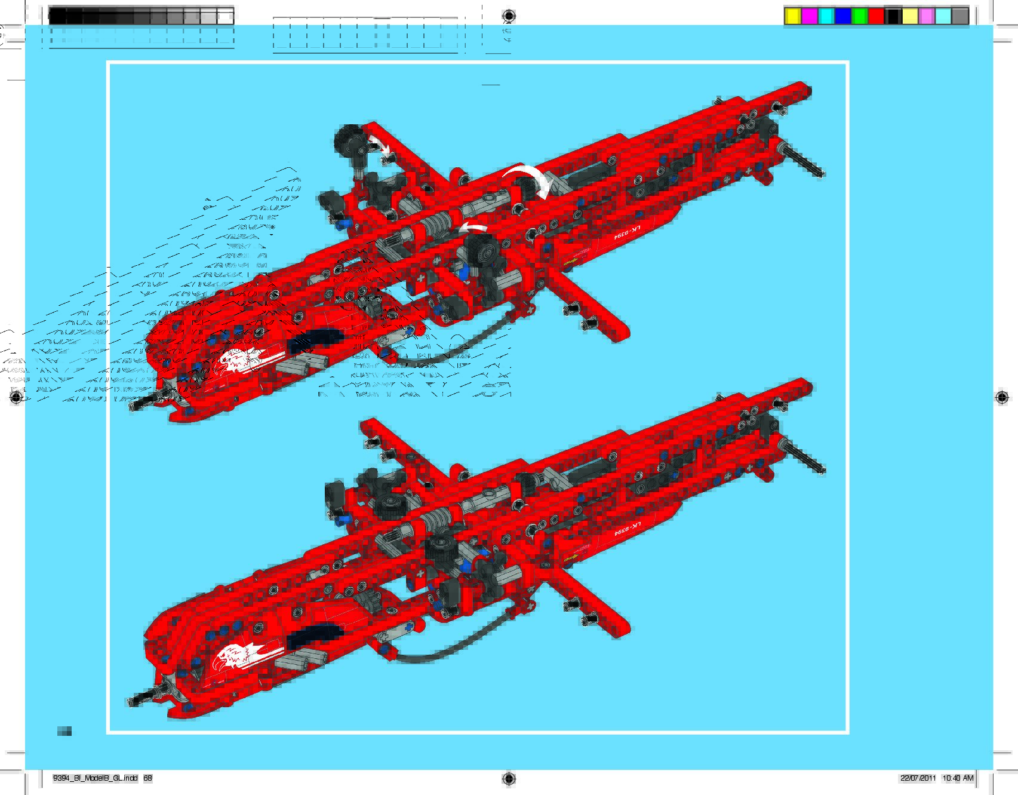Screen dimensions: 1018x795
Task: Select the gray swatch ending the color bar
Action: pos(959,16)
